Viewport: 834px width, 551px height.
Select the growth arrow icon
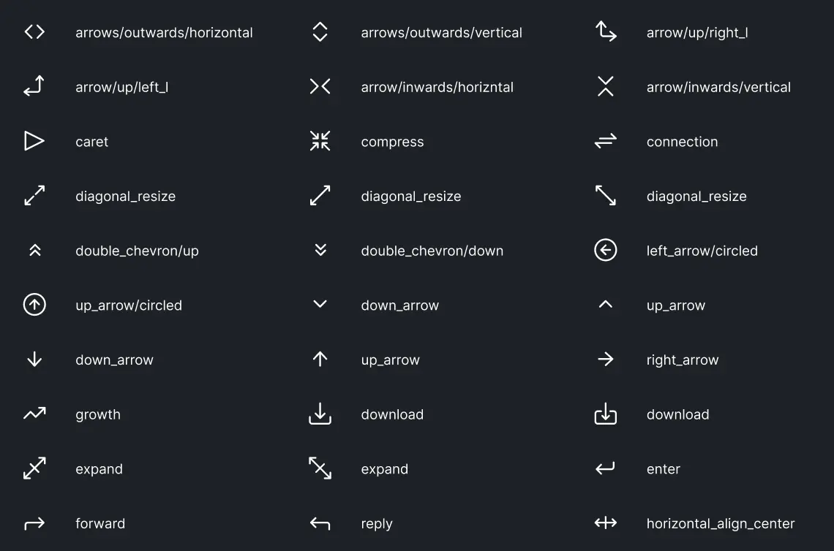click(x=34, y=414)
